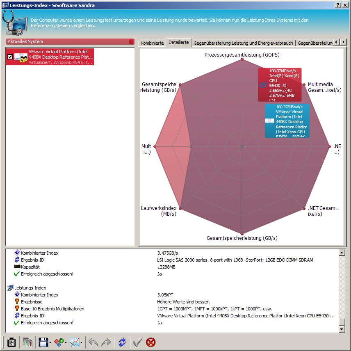Click the colored gears engine icon
This screenshot has width=351, height=351.
coord(59,342)
